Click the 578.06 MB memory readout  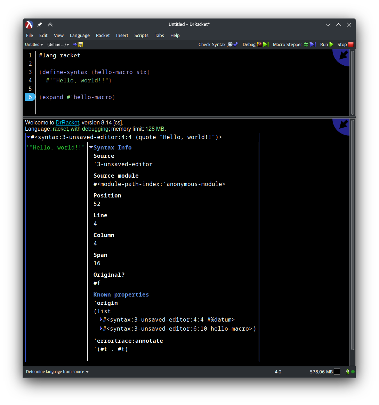tap(321, 372)
